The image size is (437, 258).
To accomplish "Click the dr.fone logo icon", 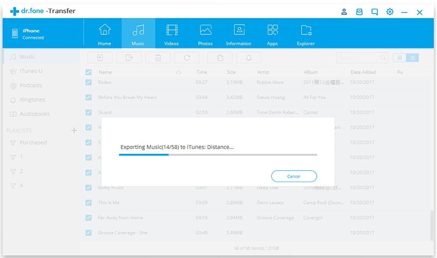I will coord(15,11).
